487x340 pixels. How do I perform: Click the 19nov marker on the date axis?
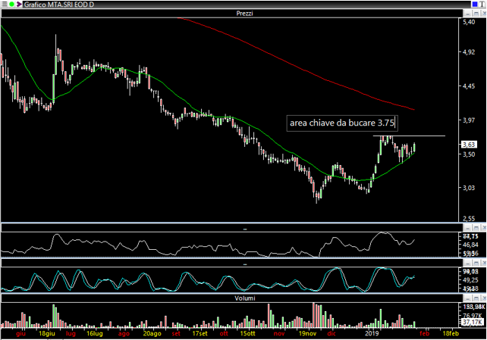pos(306,332)
